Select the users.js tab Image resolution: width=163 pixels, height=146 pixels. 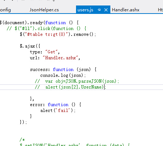tap(86, 10)
